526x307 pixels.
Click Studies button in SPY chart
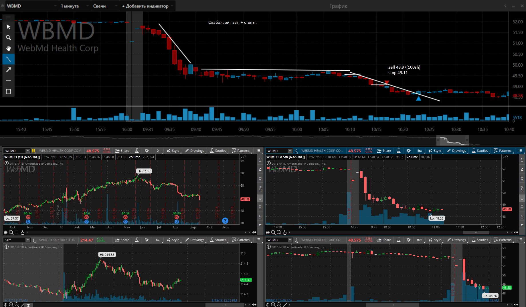point(218,240)
